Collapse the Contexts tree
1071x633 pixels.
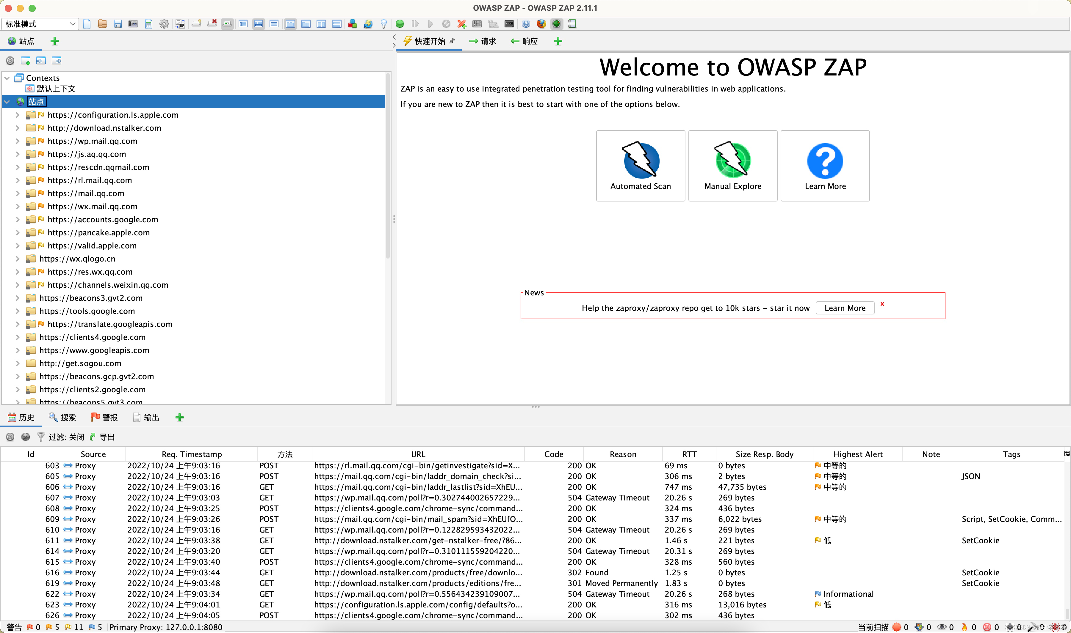[7, 78]
